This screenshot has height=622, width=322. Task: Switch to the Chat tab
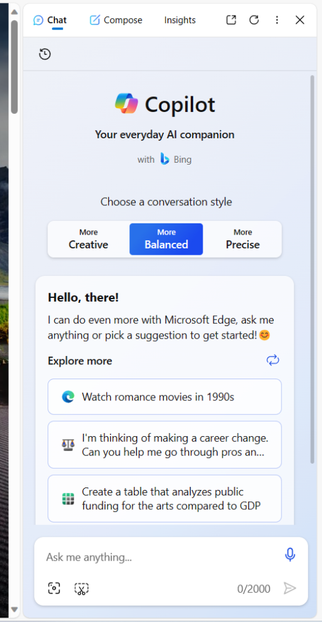coord(50,20)
